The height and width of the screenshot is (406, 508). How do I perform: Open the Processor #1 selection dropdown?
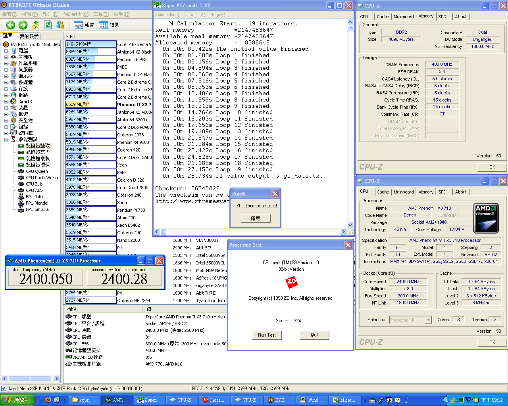428,320
